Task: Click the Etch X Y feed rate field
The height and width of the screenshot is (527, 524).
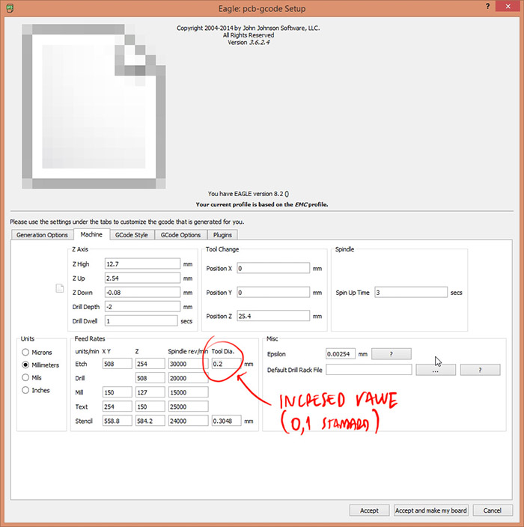Action: pyautogui.click(x=118, y=364)
